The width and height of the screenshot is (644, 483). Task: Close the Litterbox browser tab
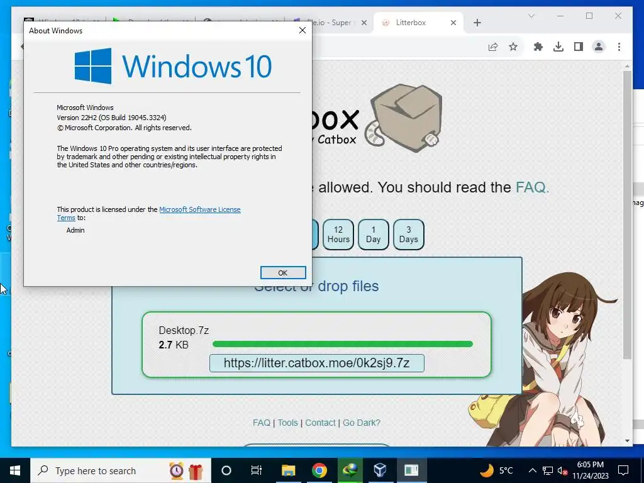[453, 23]
